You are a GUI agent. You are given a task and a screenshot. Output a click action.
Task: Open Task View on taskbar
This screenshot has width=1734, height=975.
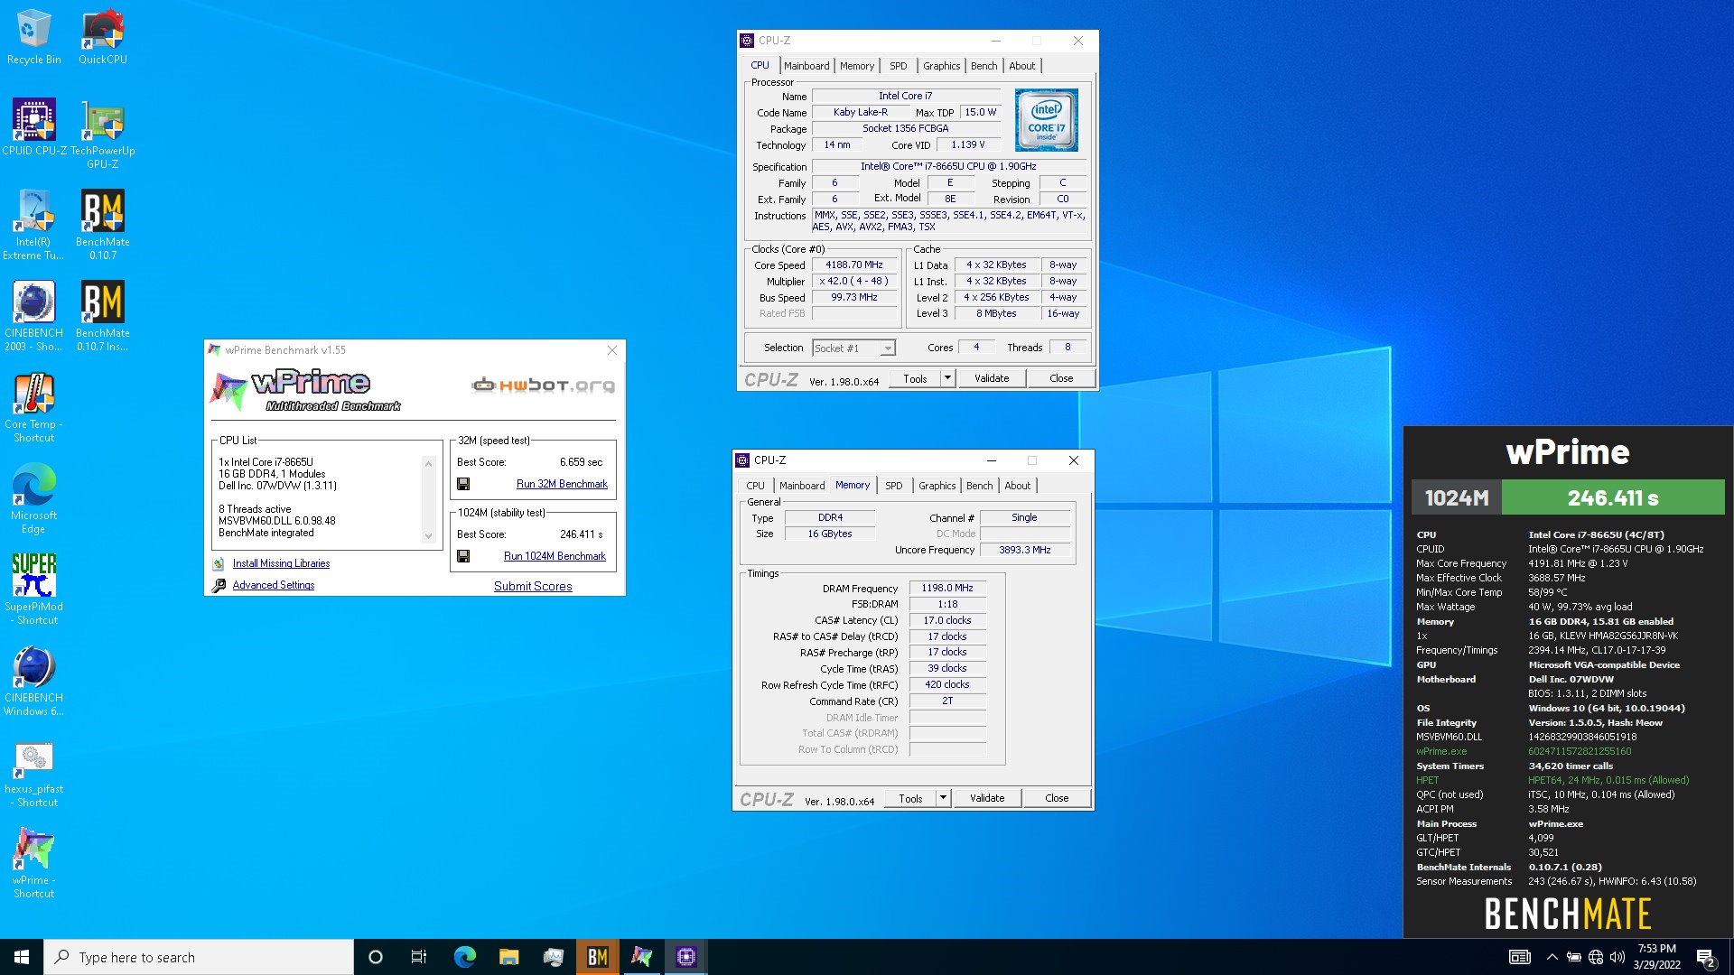(419, 957)
